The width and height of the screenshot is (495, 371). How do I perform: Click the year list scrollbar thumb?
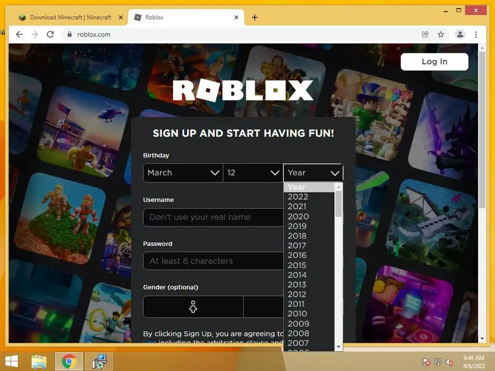click(338, 204)
